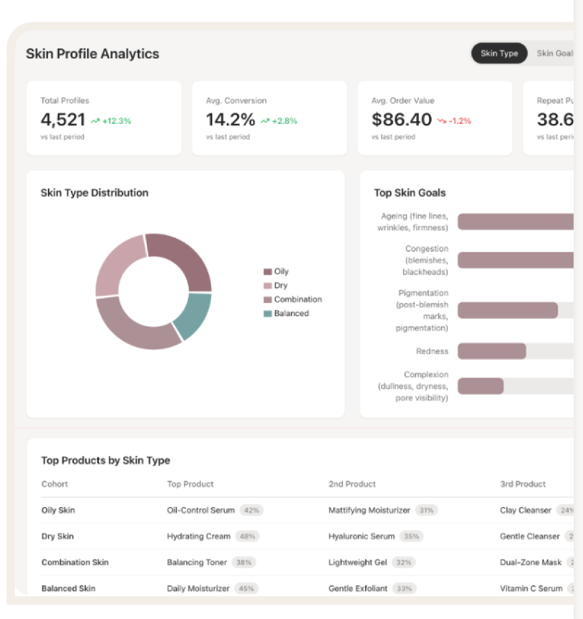Click the teal Balanced donut segment
Screen dimensions: 583x619
195,315
